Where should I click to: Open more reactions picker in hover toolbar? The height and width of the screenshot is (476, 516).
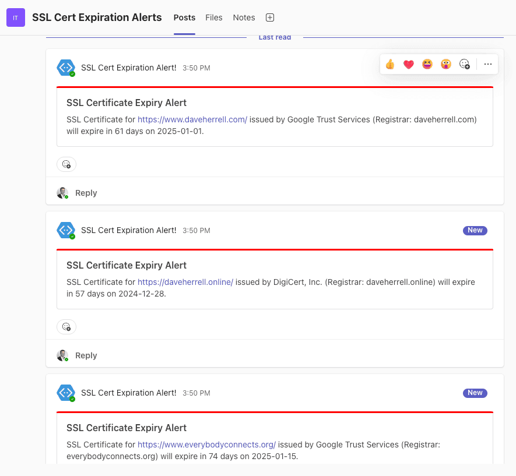pos(464,64)
